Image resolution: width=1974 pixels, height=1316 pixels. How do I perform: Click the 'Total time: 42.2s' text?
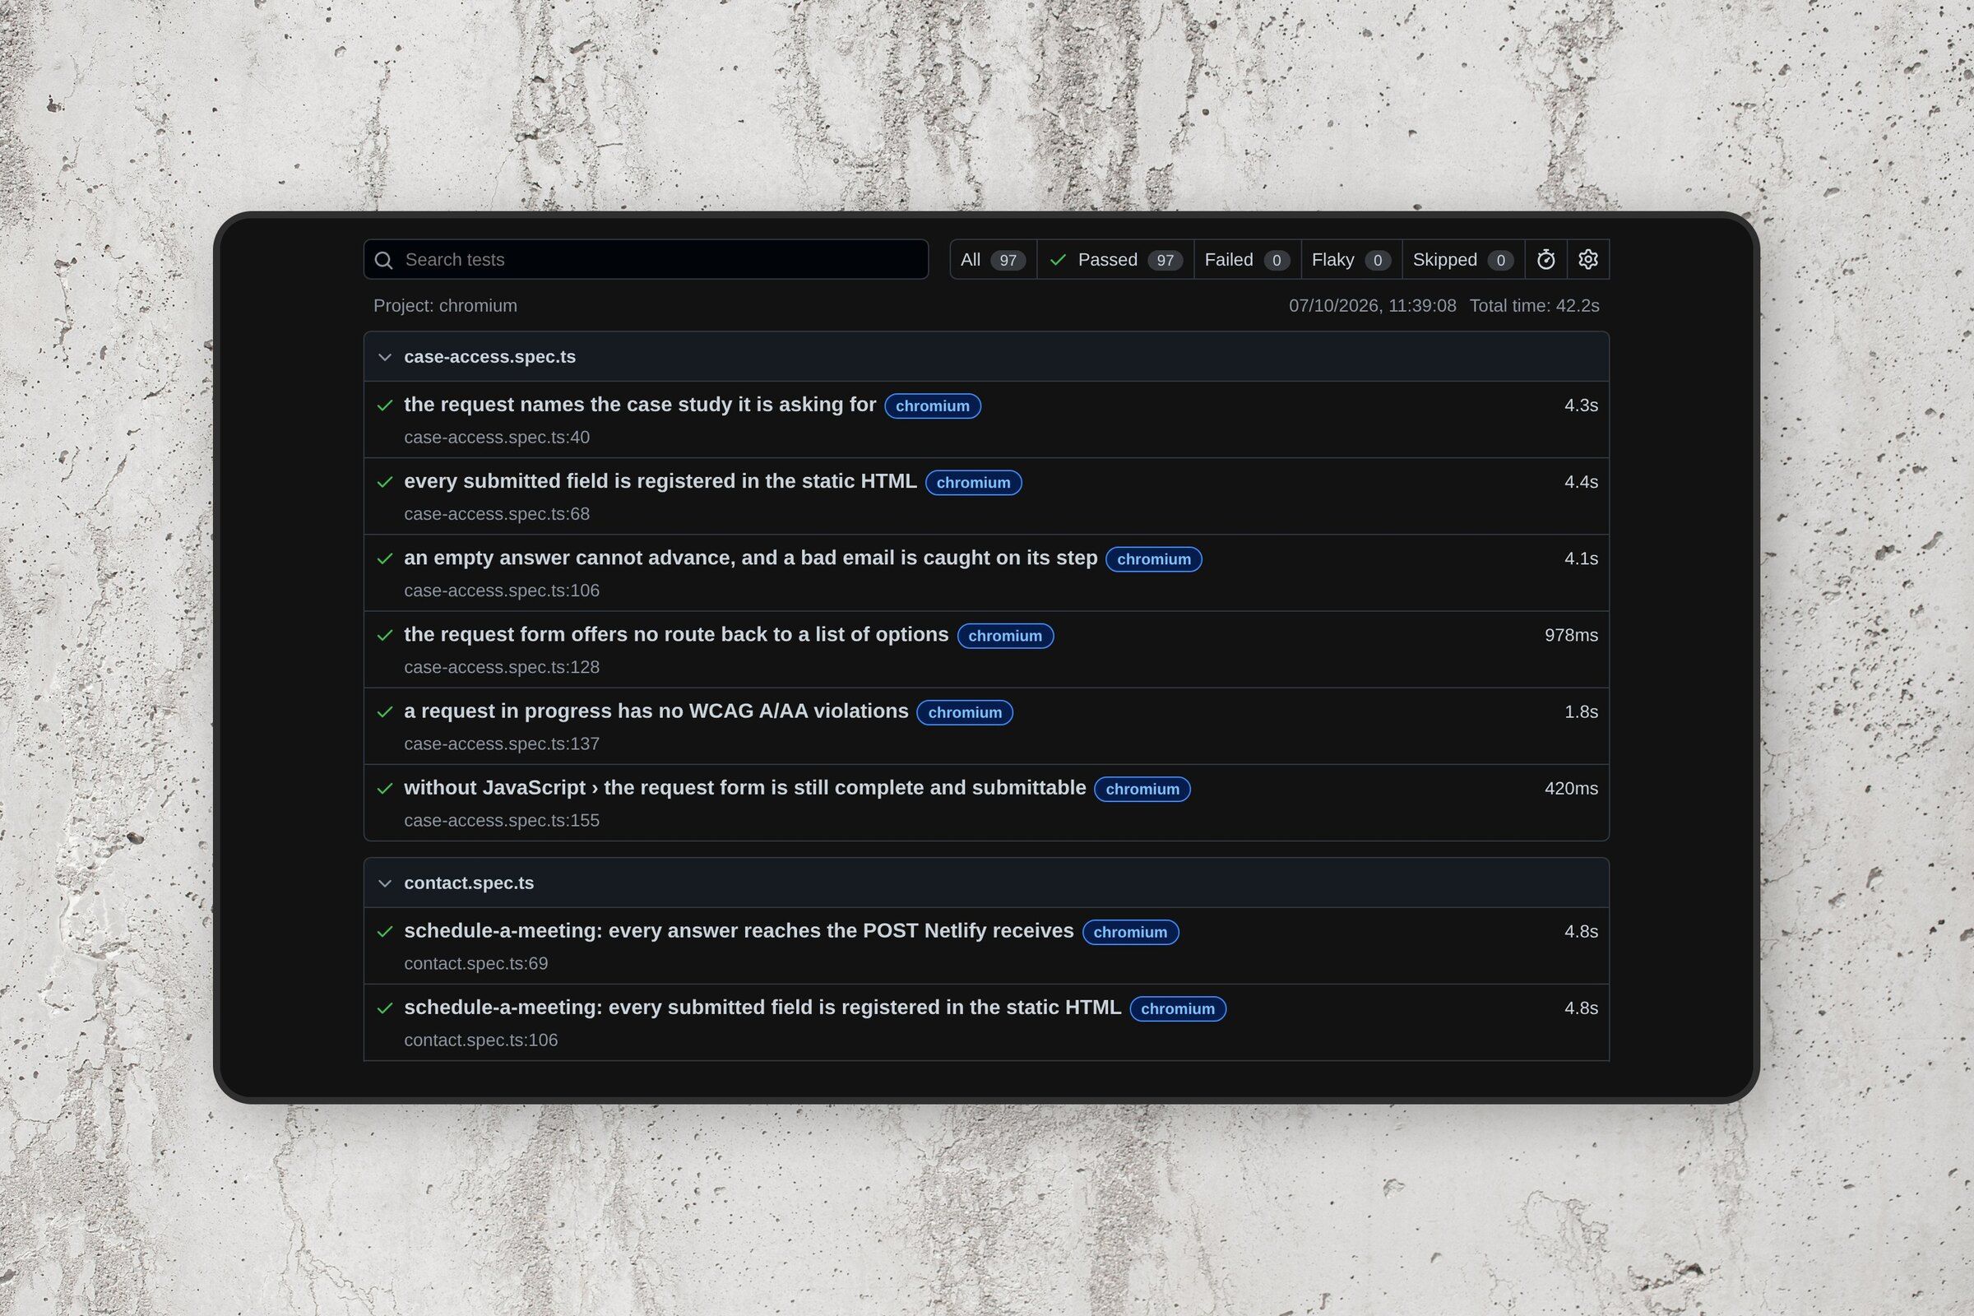click(x=1534, y=305)
